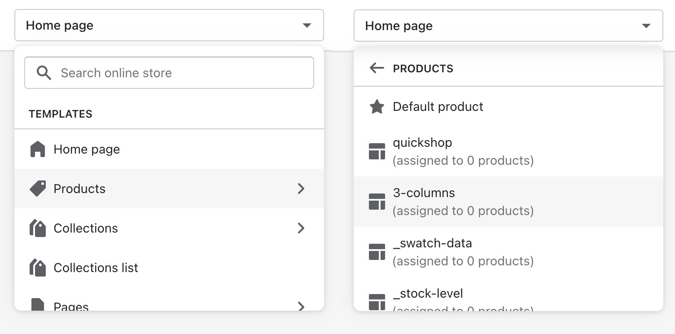Click the _swatch-data template layout icon
Screen dimensions: 675x334
[377, 252]
